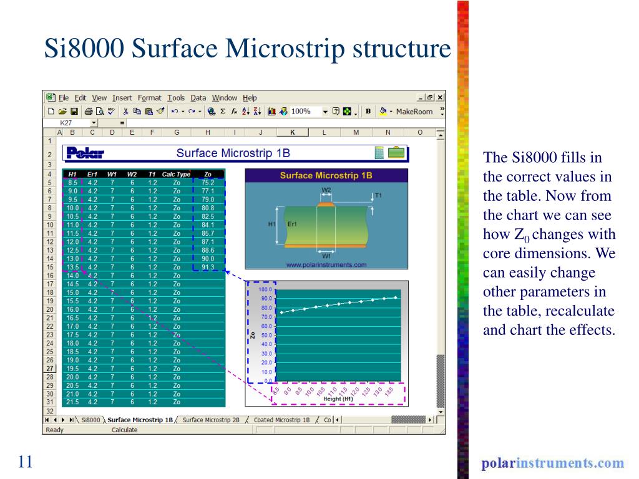
Task: Open the Tools menu
Action: [175, 98]
